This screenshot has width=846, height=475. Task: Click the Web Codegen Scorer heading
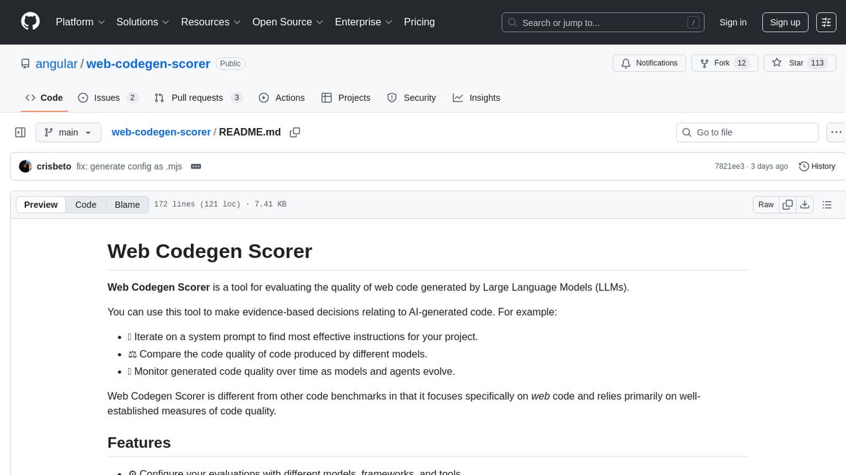pos(210,251)
